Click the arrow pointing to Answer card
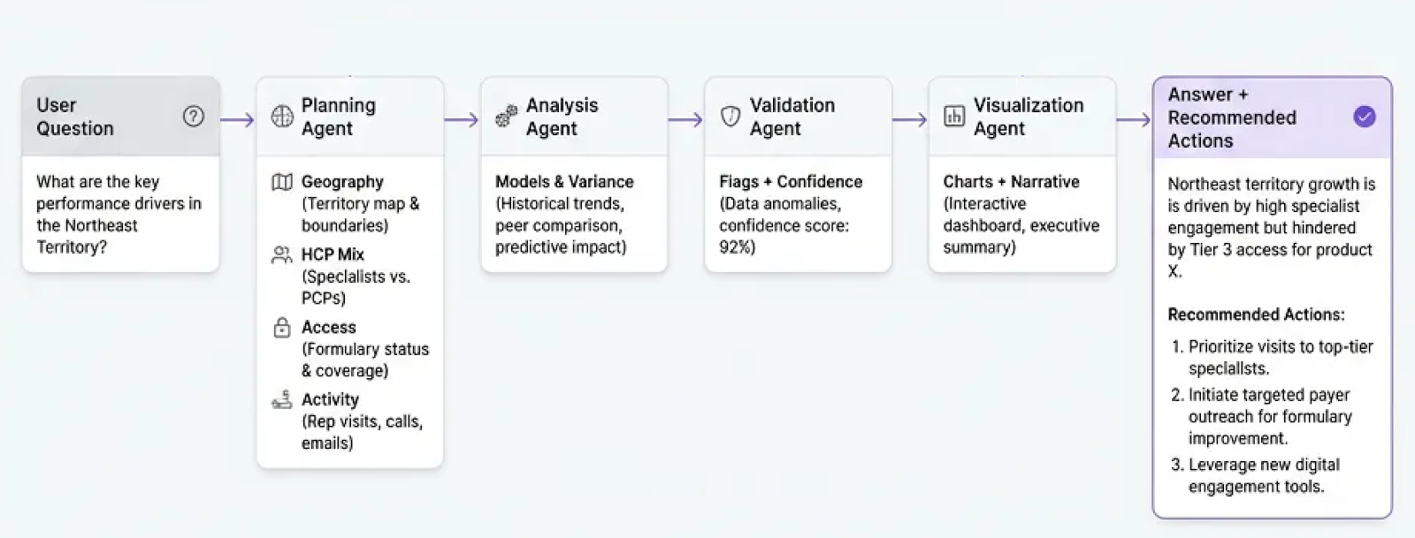The image size is (1415, 538). (1134, 120)
